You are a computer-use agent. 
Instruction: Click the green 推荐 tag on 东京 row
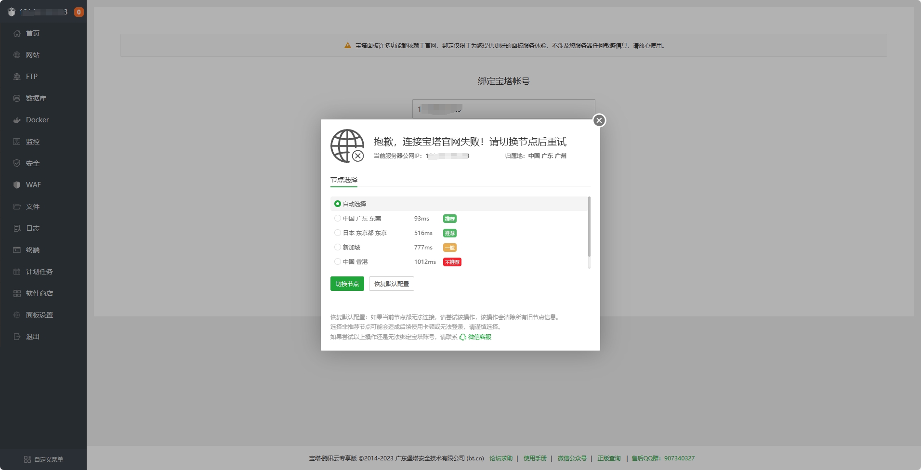click(x=450, y=233)
